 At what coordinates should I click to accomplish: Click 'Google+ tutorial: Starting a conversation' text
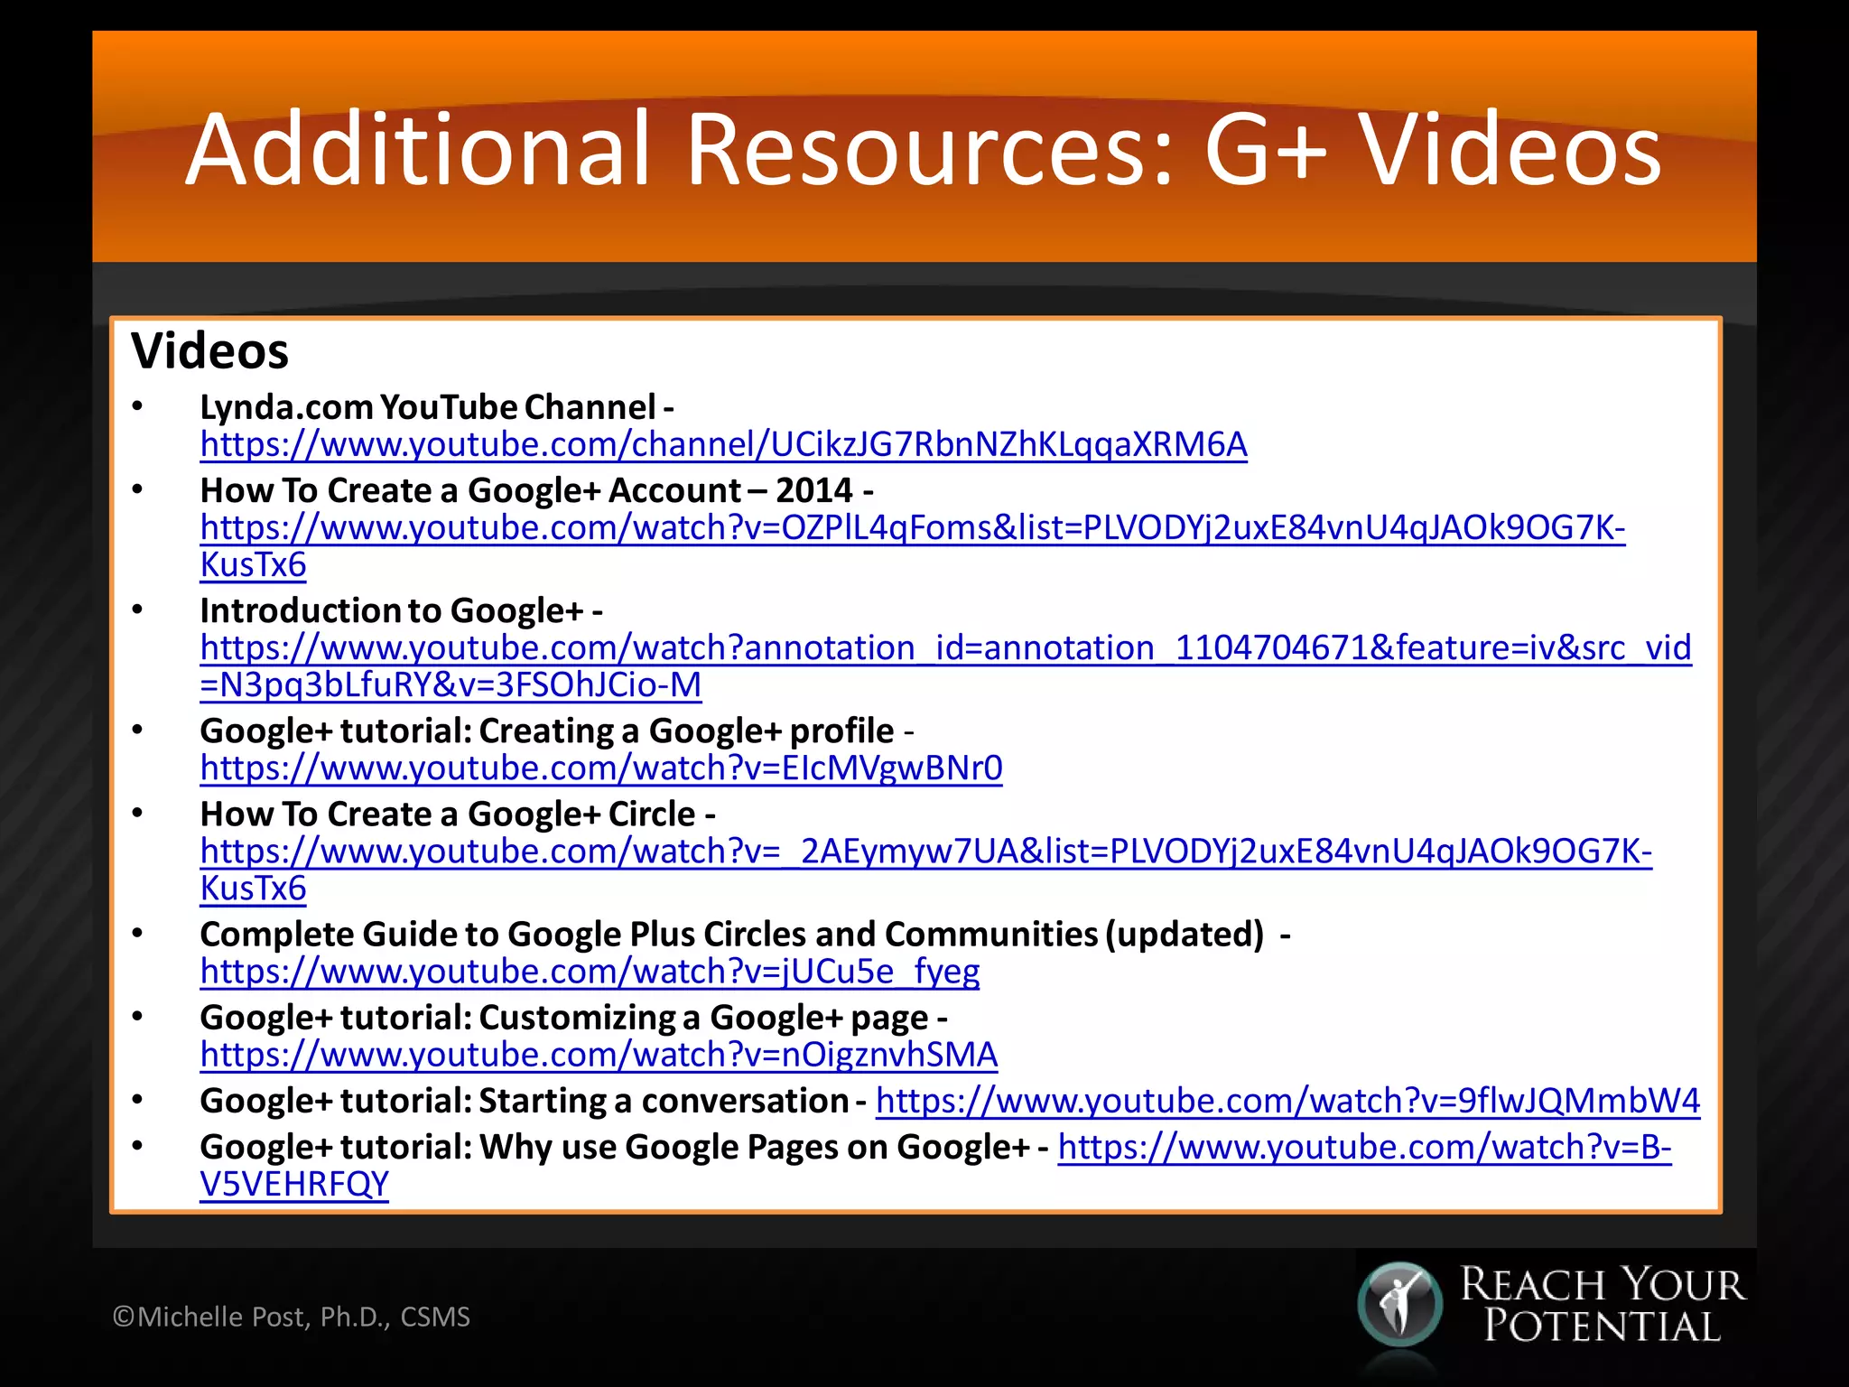click(x=525, y=1101)
